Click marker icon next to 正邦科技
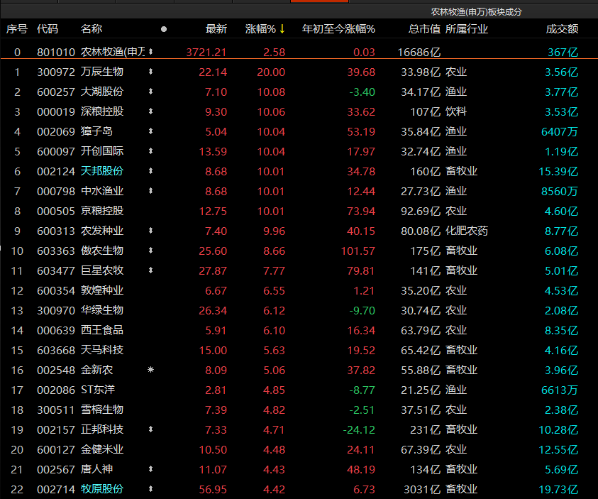 [x=150, y=429]
